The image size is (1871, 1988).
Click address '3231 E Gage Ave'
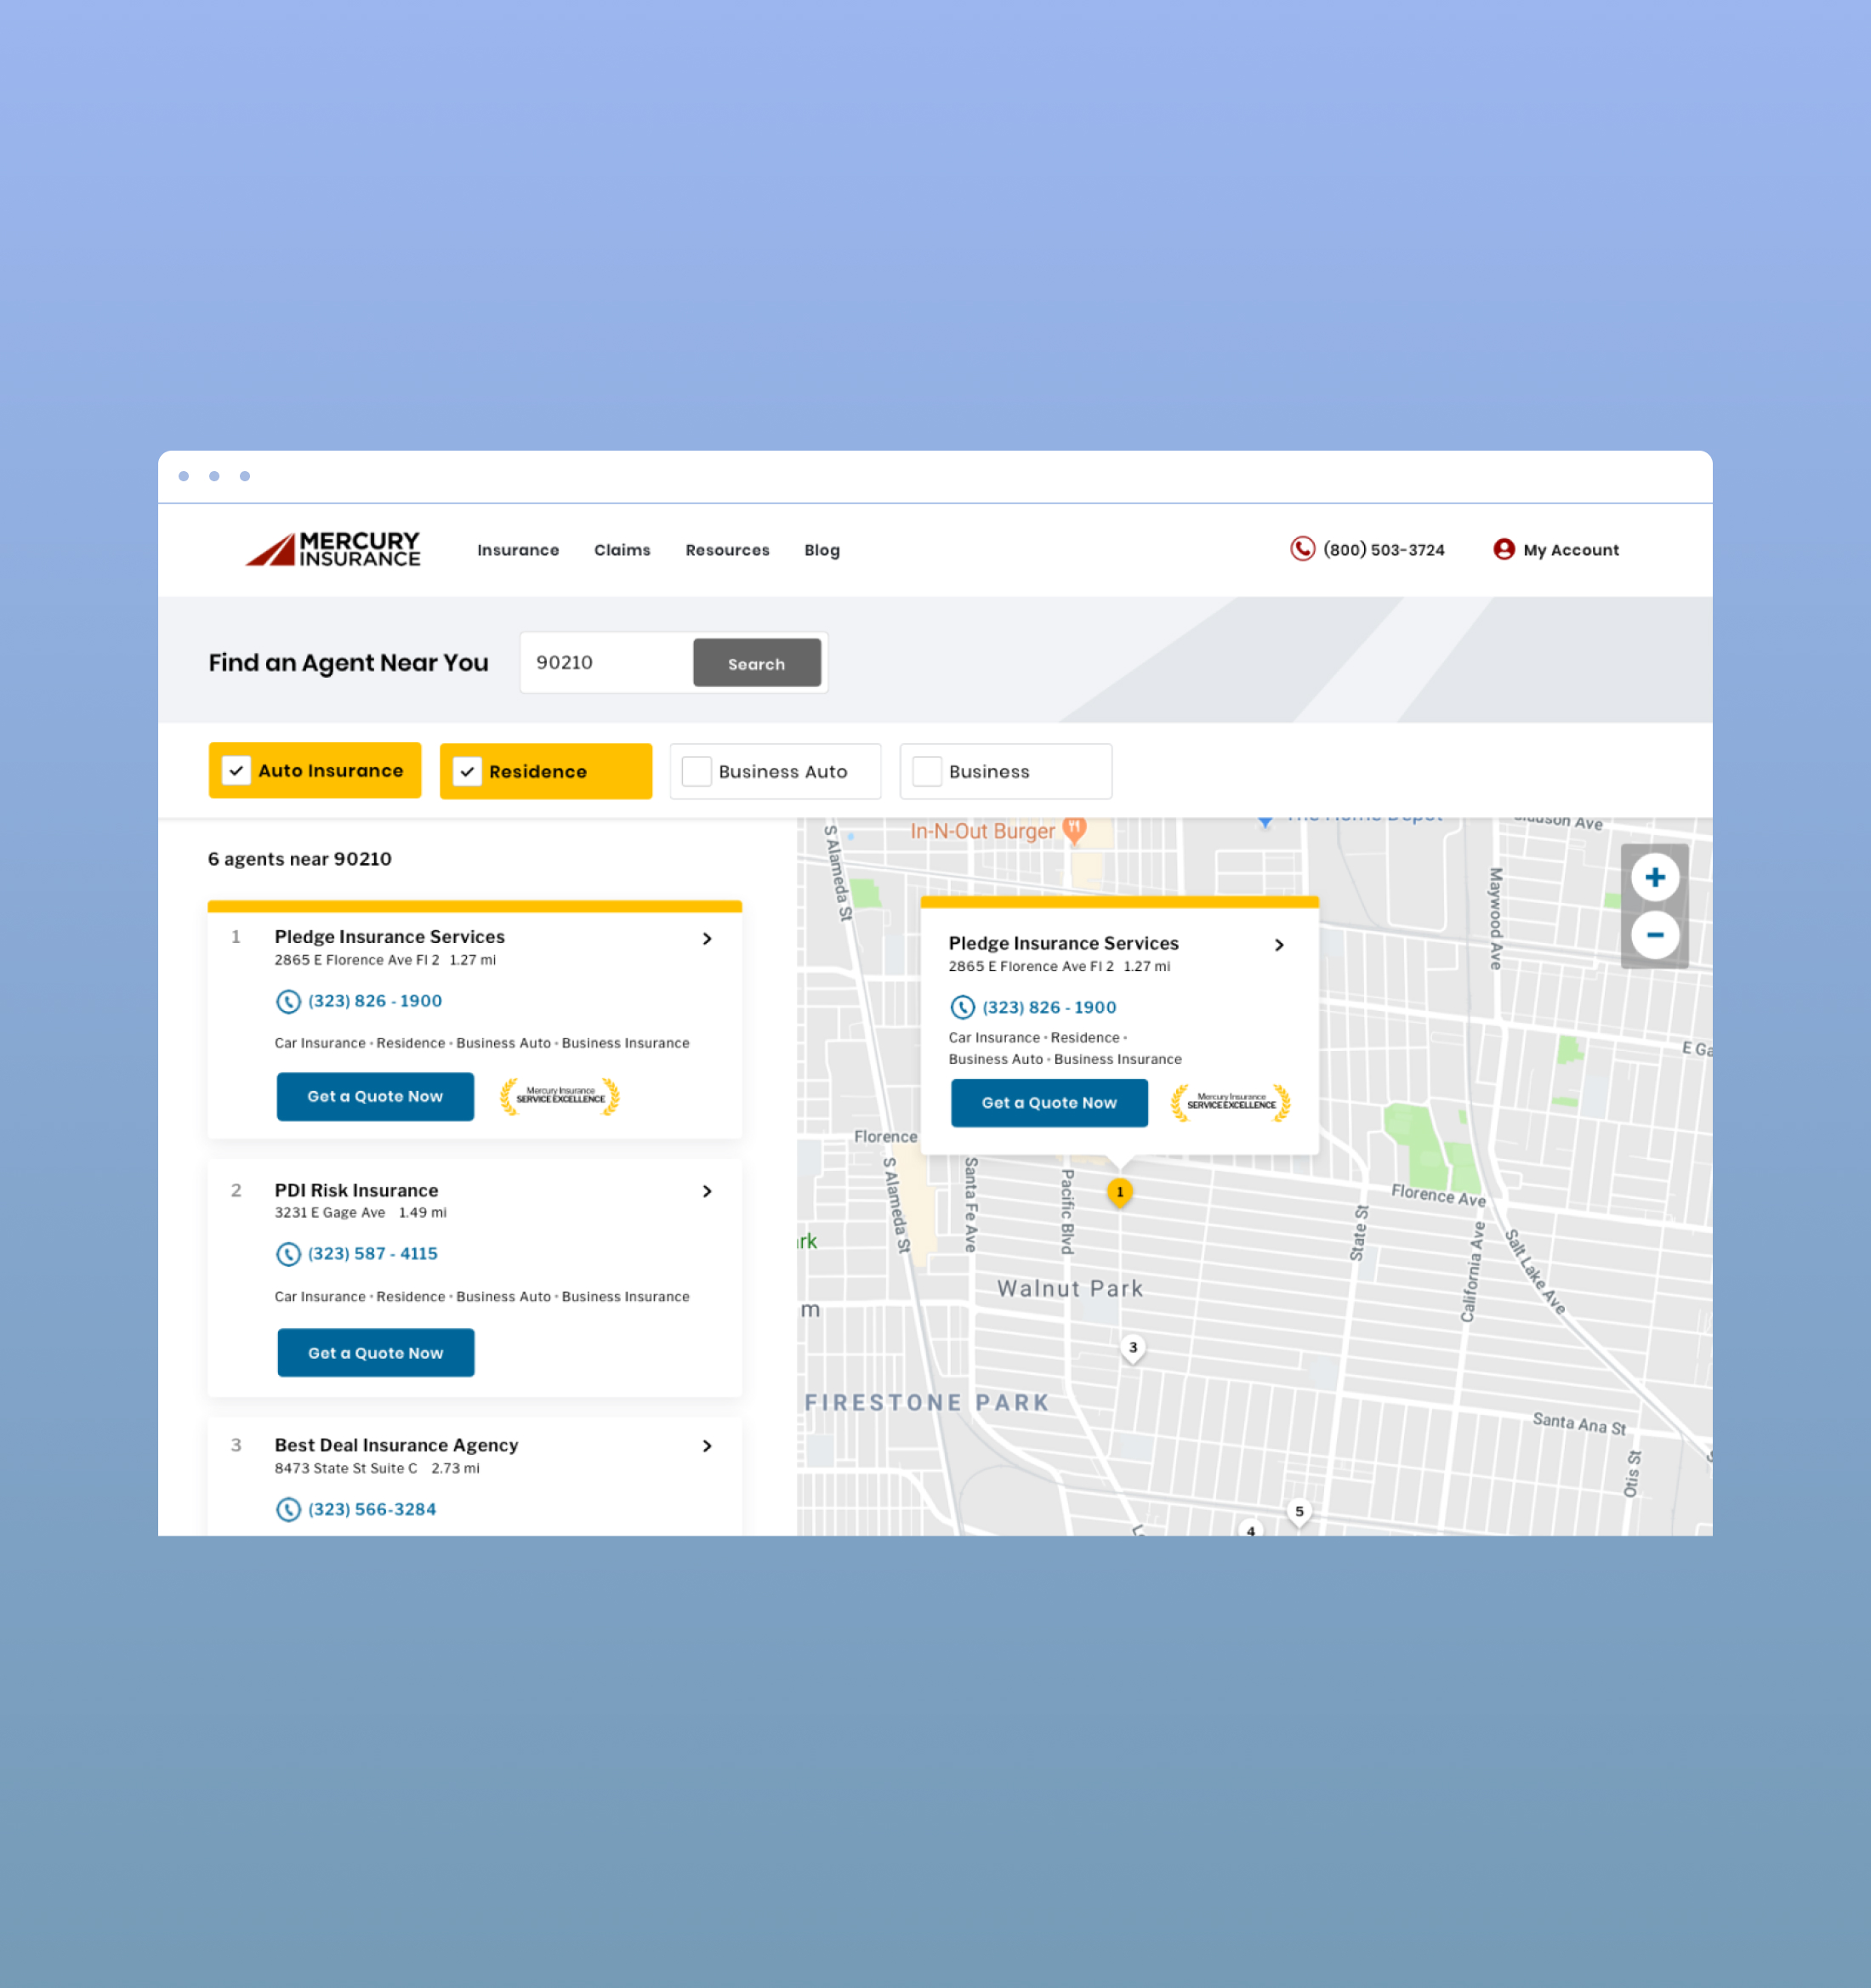(x=330, y=1213)
